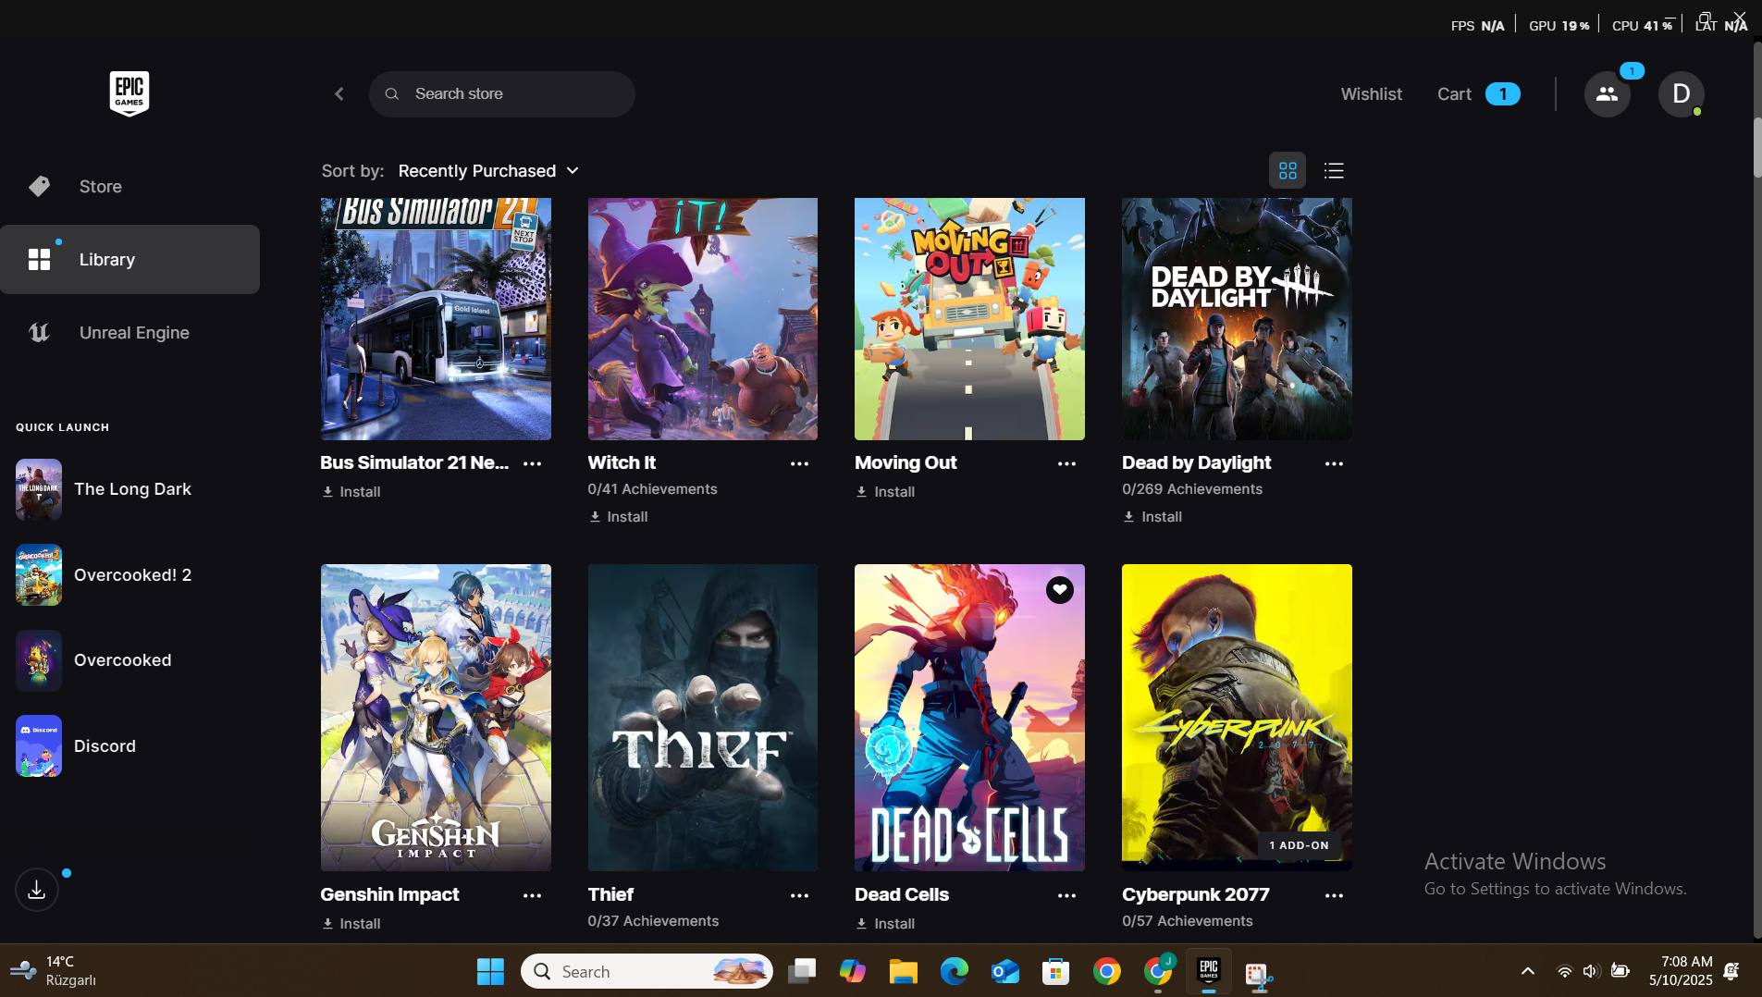Viewport: 1762px width, 997px height.
Task: Open the Genshin Impact cover art
Action: pos(436,718)
